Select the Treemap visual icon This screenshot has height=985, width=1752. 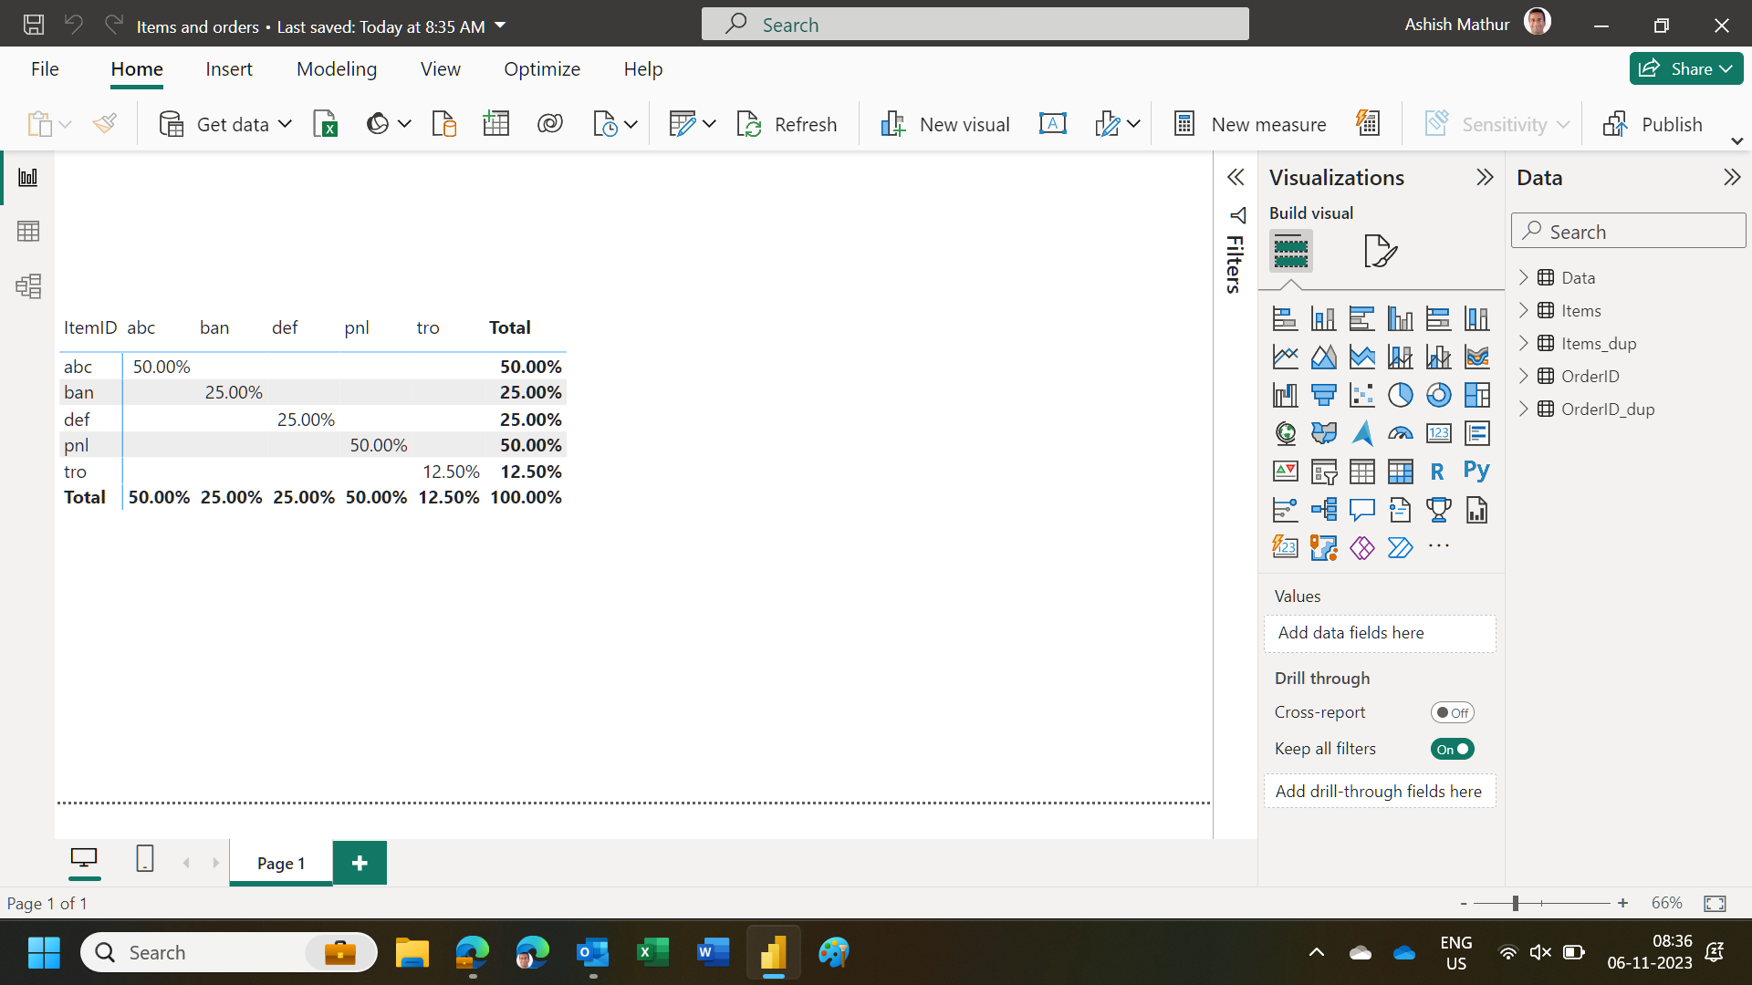coord(1476,395)
